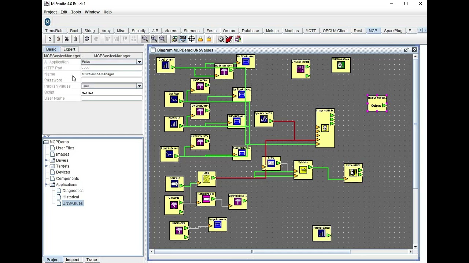469x263 pixels.
Task: Select the LotIdTextField block
Action: coord(206,199)
